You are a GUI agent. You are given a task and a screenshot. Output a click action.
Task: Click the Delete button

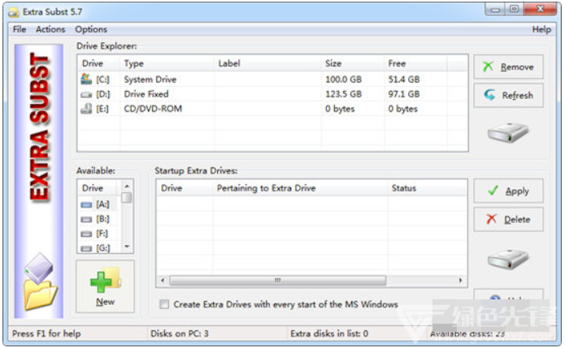point(508,219)
